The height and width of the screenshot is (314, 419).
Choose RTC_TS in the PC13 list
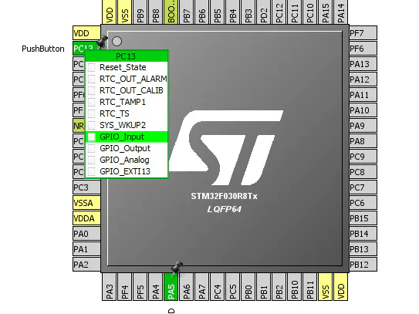(x=127, y=113)
